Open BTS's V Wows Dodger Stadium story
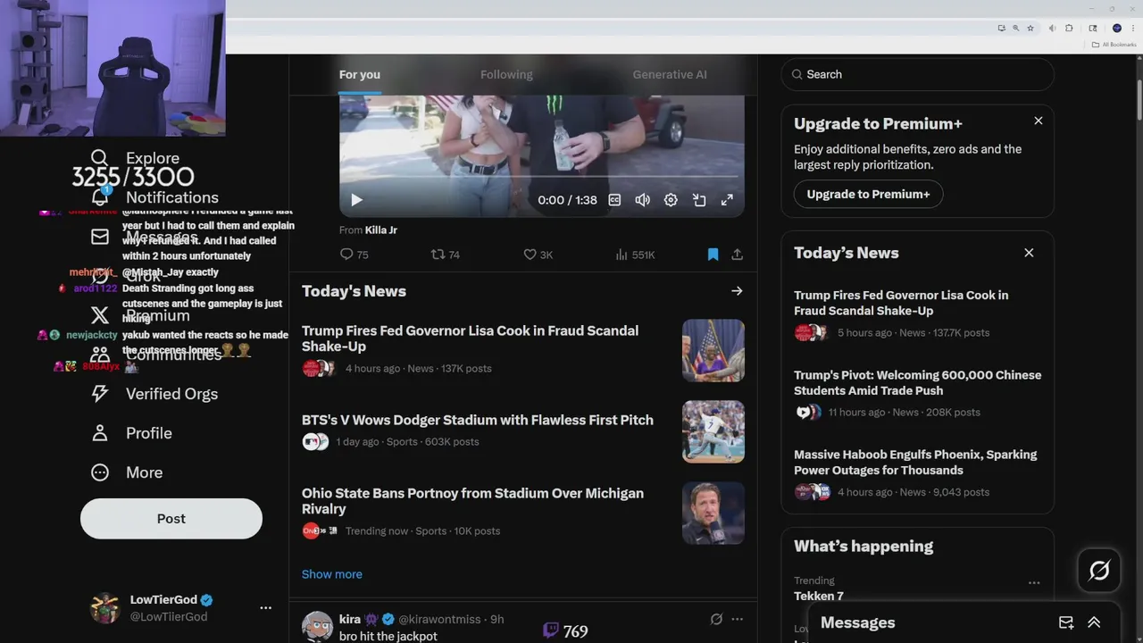Screen dimensions: 1143x643 [x=478, y=420]
